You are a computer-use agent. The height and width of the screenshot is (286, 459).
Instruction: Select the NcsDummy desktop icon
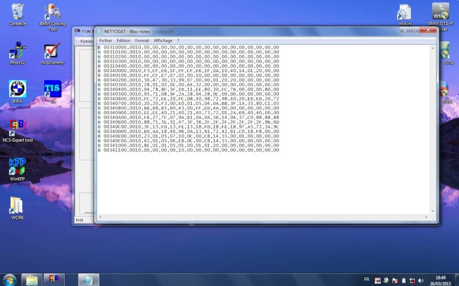52,53
